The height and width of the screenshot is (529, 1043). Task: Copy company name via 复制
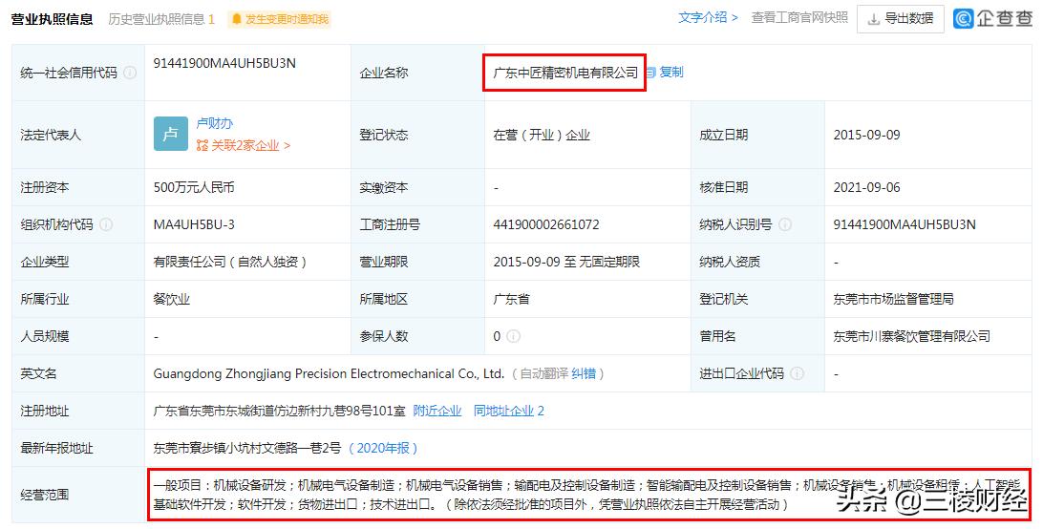point(671,73)
